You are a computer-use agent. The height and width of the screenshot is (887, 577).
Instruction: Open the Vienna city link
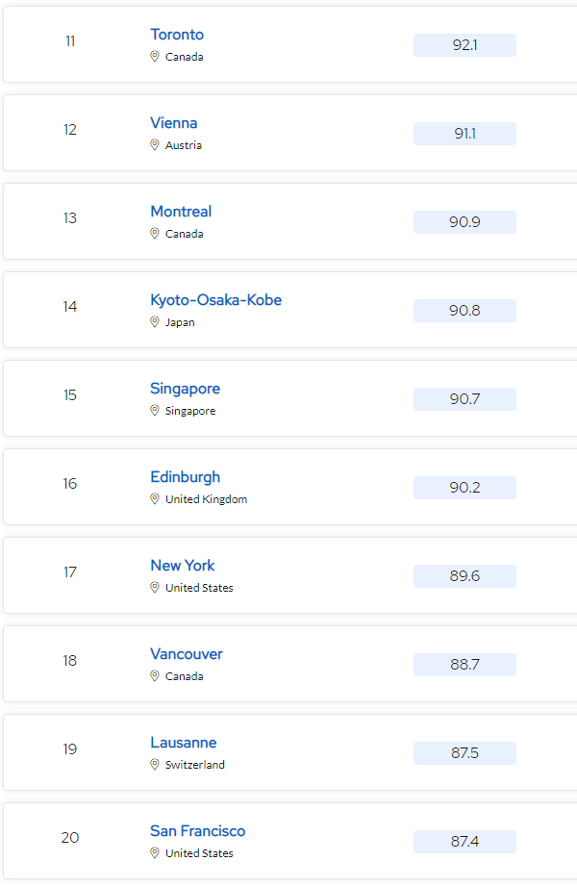coord(174,123)
